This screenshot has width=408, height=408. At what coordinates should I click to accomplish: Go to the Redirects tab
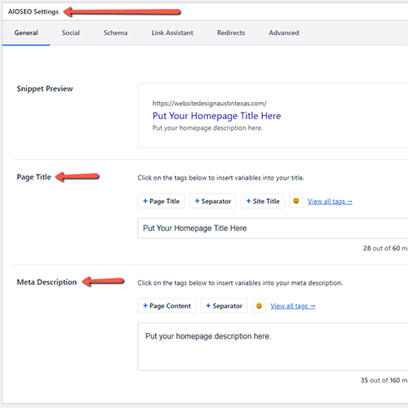coord(231,33)
